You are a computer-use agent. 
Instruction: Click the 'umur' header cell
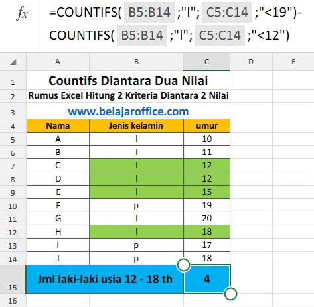[206, 126]
